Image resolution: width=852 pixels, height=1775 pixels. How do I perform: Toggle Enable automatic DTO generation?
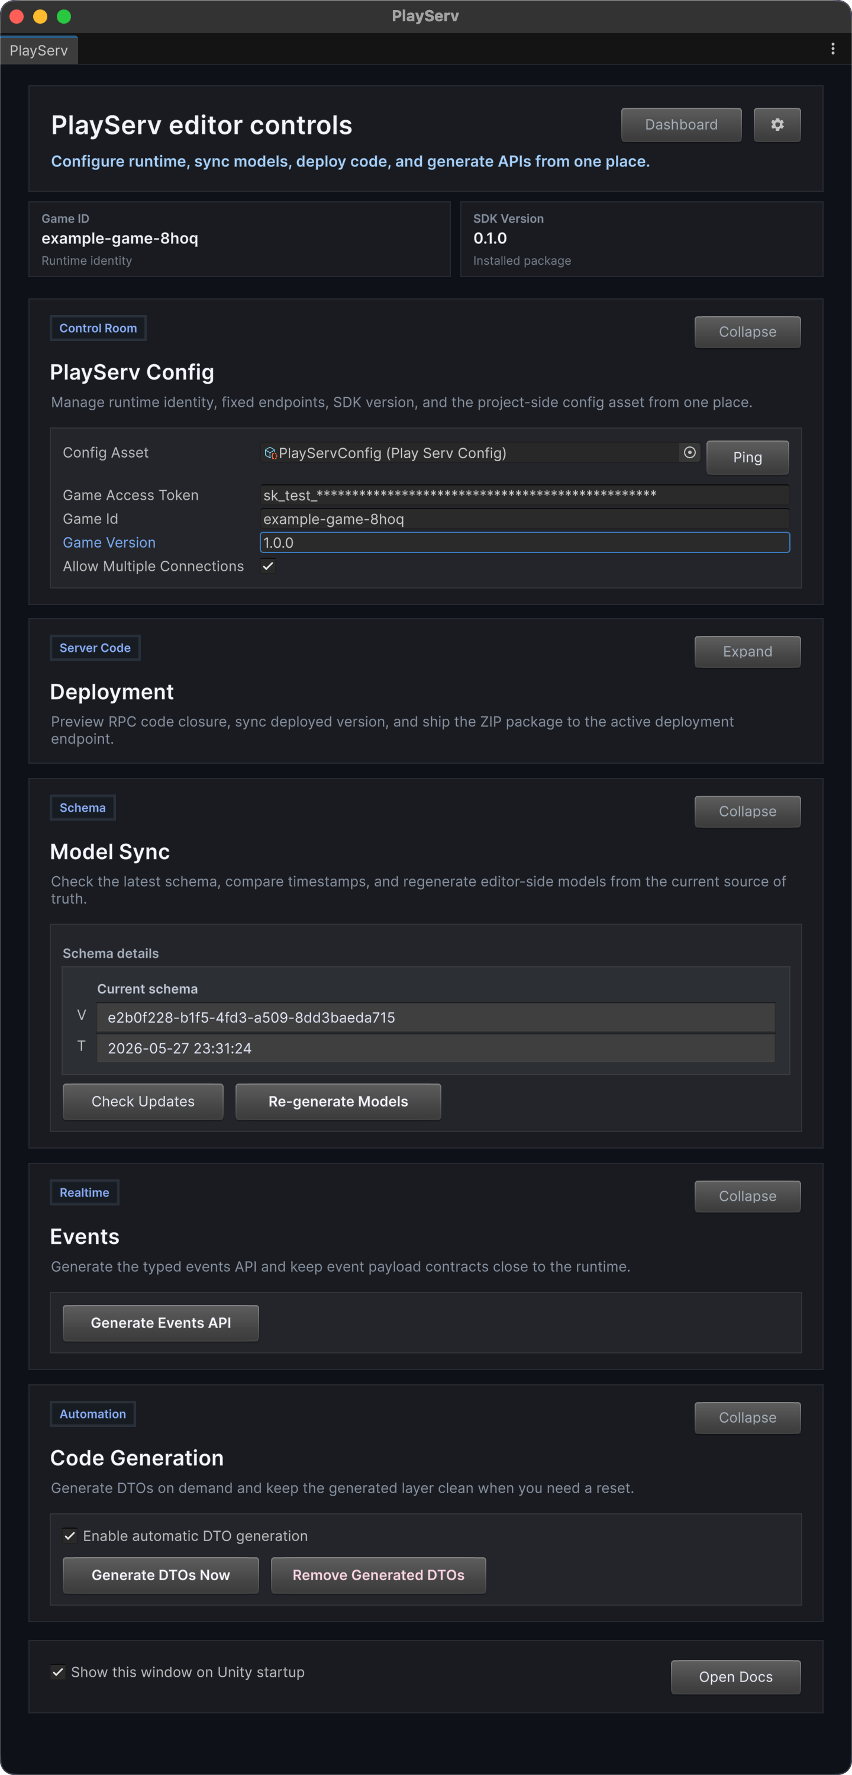tap(70, 1536)
